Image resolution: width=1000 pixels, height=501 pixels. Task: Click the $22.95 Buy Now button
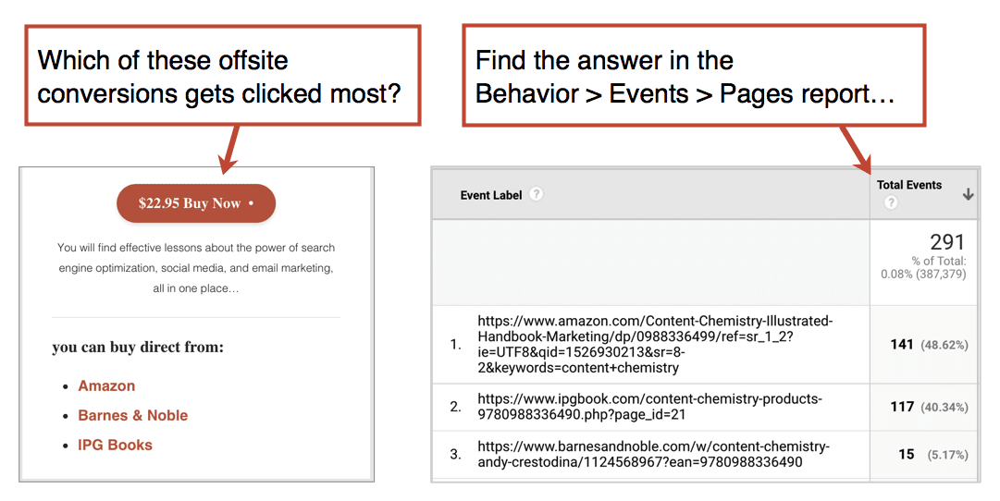pos(196,203)
